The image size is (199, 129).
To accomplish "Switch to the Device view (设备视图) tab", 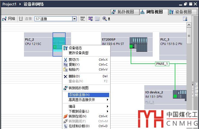I will (183, 12).
